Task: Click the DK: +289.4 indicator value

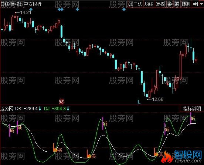Action: coord(26,109)
